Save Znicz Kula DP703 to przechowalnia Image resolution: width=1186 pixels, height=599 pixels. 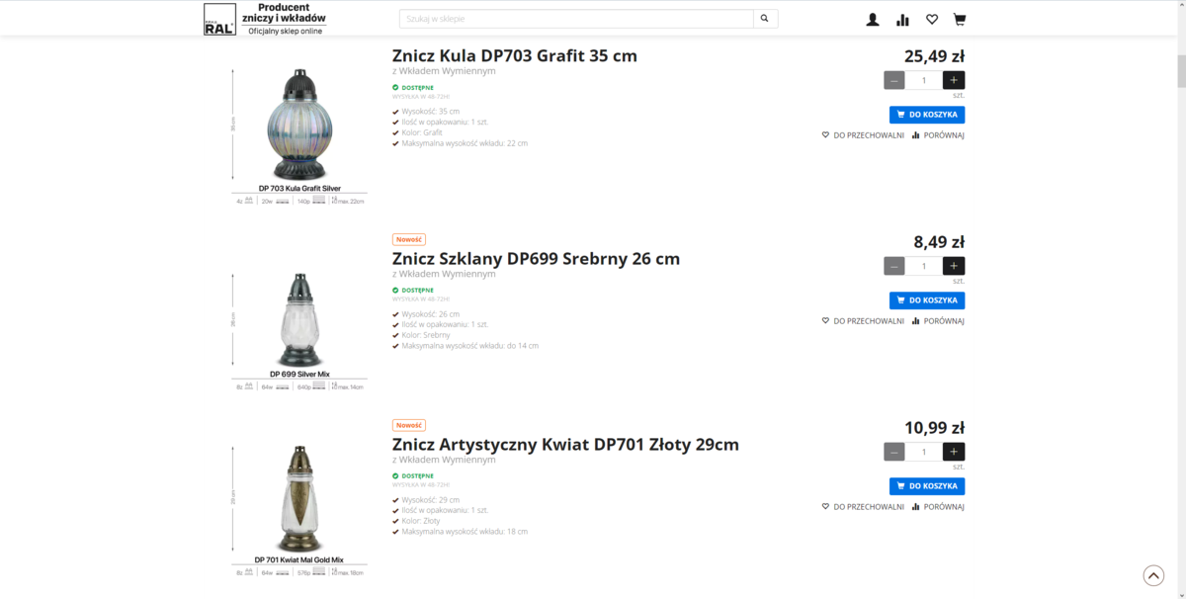[863, 135]
